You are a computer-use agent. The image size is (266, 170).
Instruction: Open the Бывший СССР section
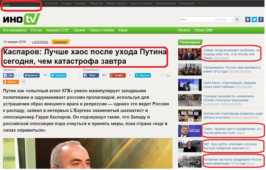click(x=57, y=30)
